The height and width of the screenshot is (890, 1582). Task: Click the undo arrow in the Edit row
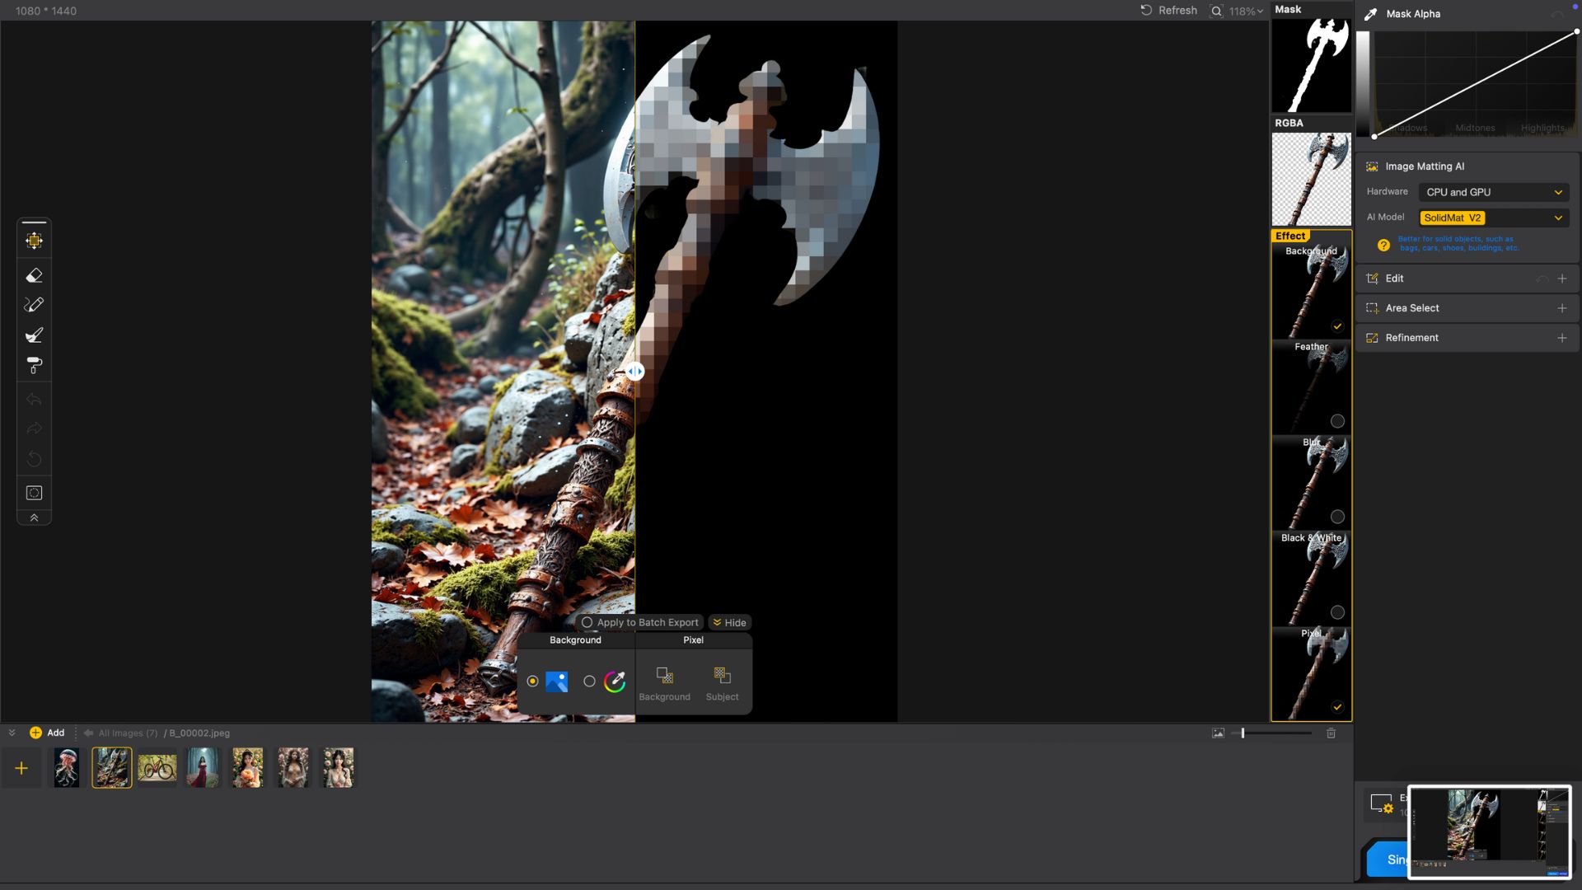pos(1542,279)
